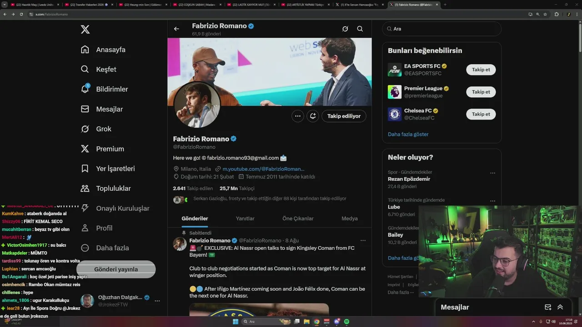582x327 pixels.
Task: Focus the Ara search field
Action: click(442, 29)
